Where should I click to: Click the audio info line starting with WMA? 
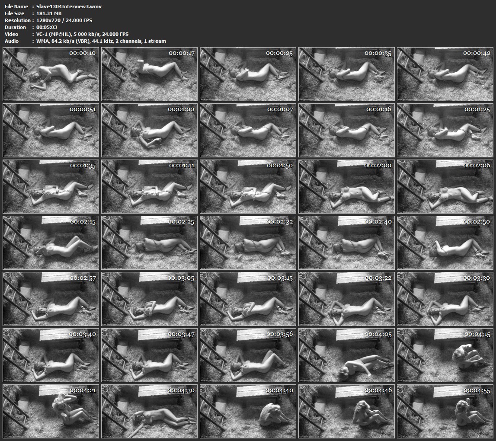click(x=101, y=41)
